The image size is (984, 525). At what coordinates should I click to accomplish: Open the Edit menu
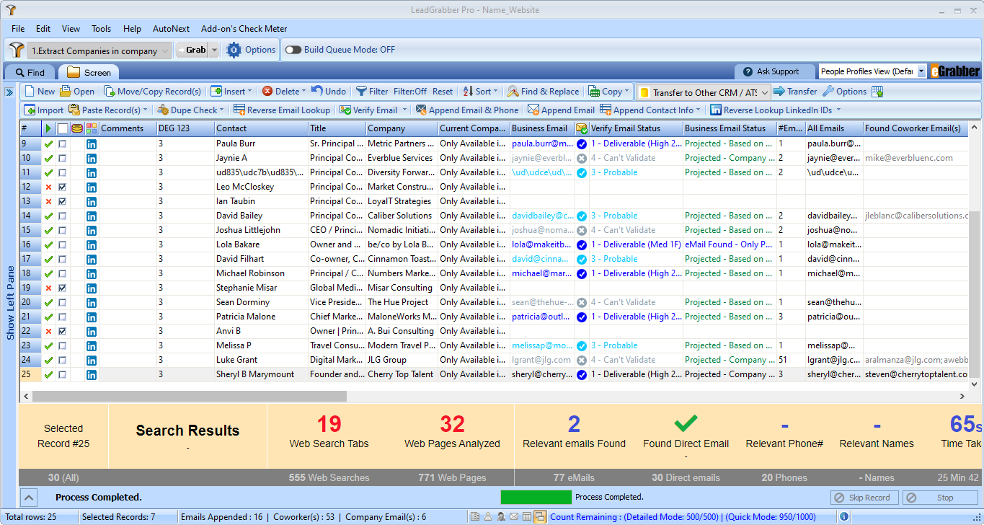pos(43,29)
